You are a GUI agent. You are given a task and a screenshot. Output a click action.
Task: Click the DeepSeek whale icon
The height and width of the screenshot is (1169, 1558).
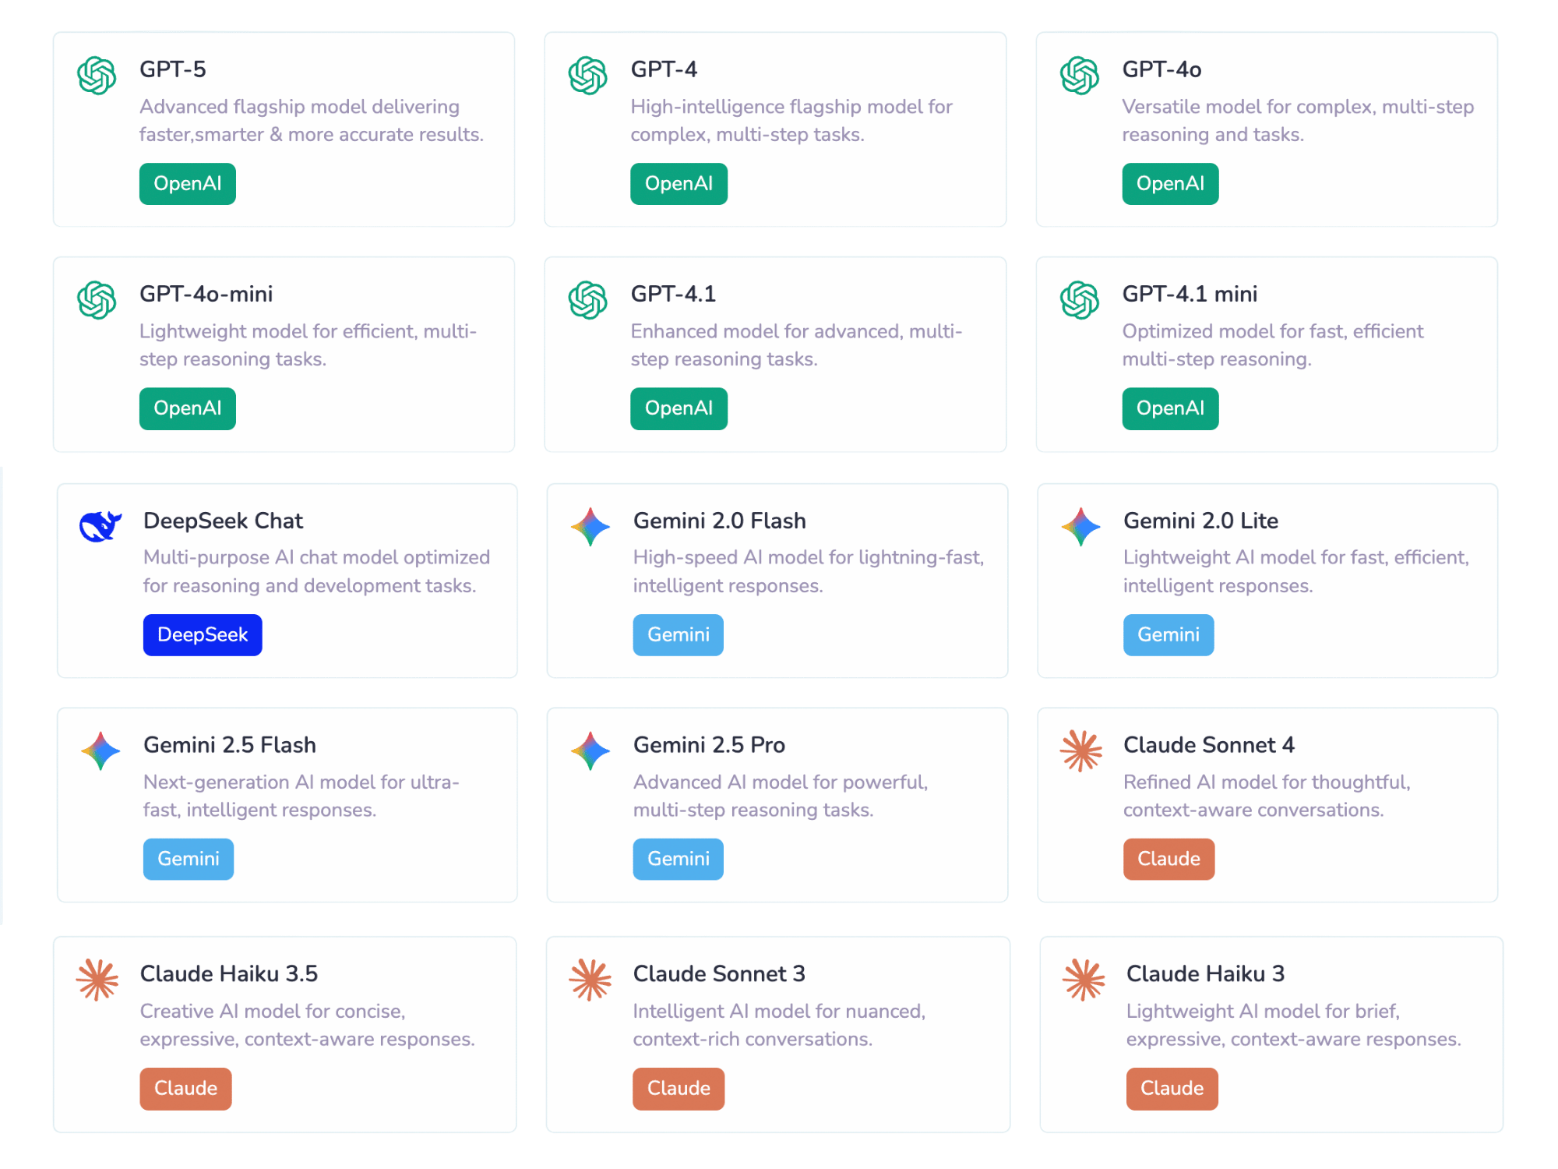click(x=100, y=527)
